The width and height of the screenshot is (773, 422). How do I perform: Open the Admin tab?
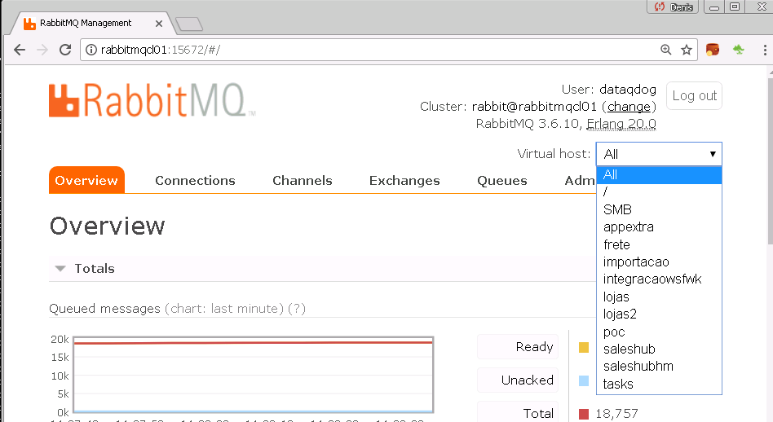(580, 181)
